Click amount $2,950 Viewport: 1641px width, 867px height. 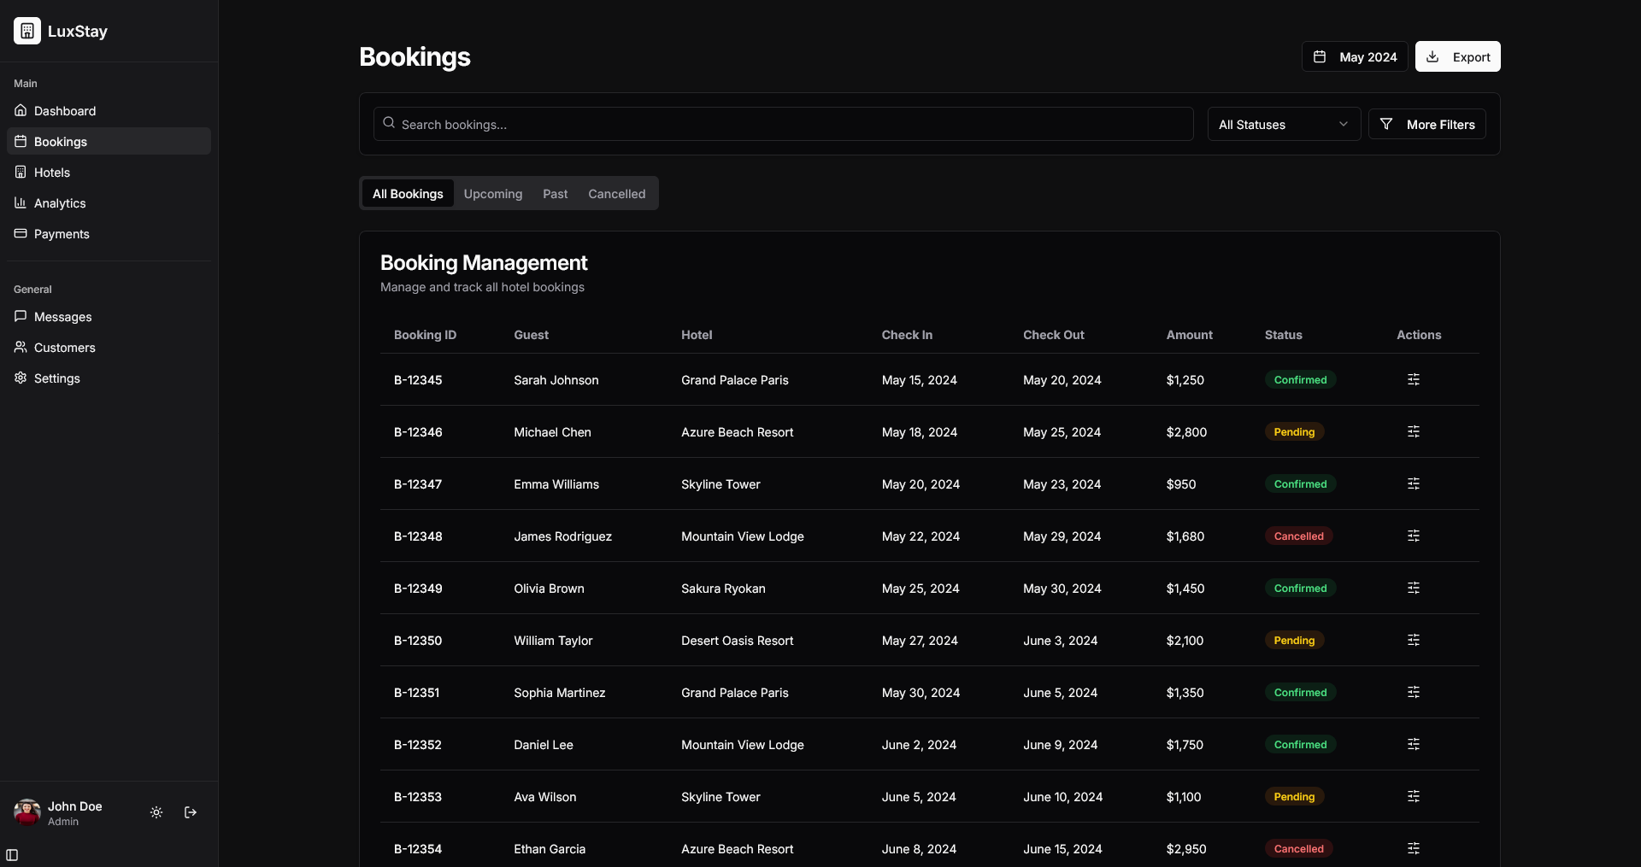pyautogui.click(x=1186, y=849)
